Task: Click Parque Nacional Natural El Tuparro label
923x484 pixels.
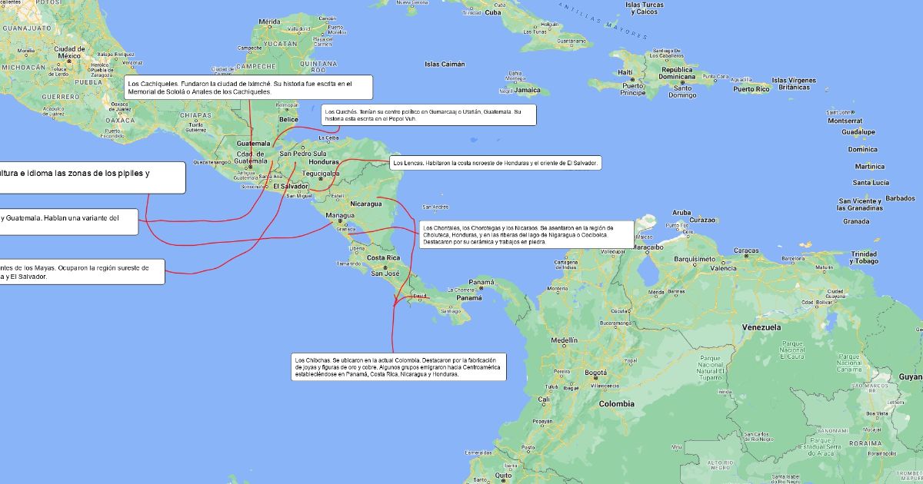Action: click(709, 367)
